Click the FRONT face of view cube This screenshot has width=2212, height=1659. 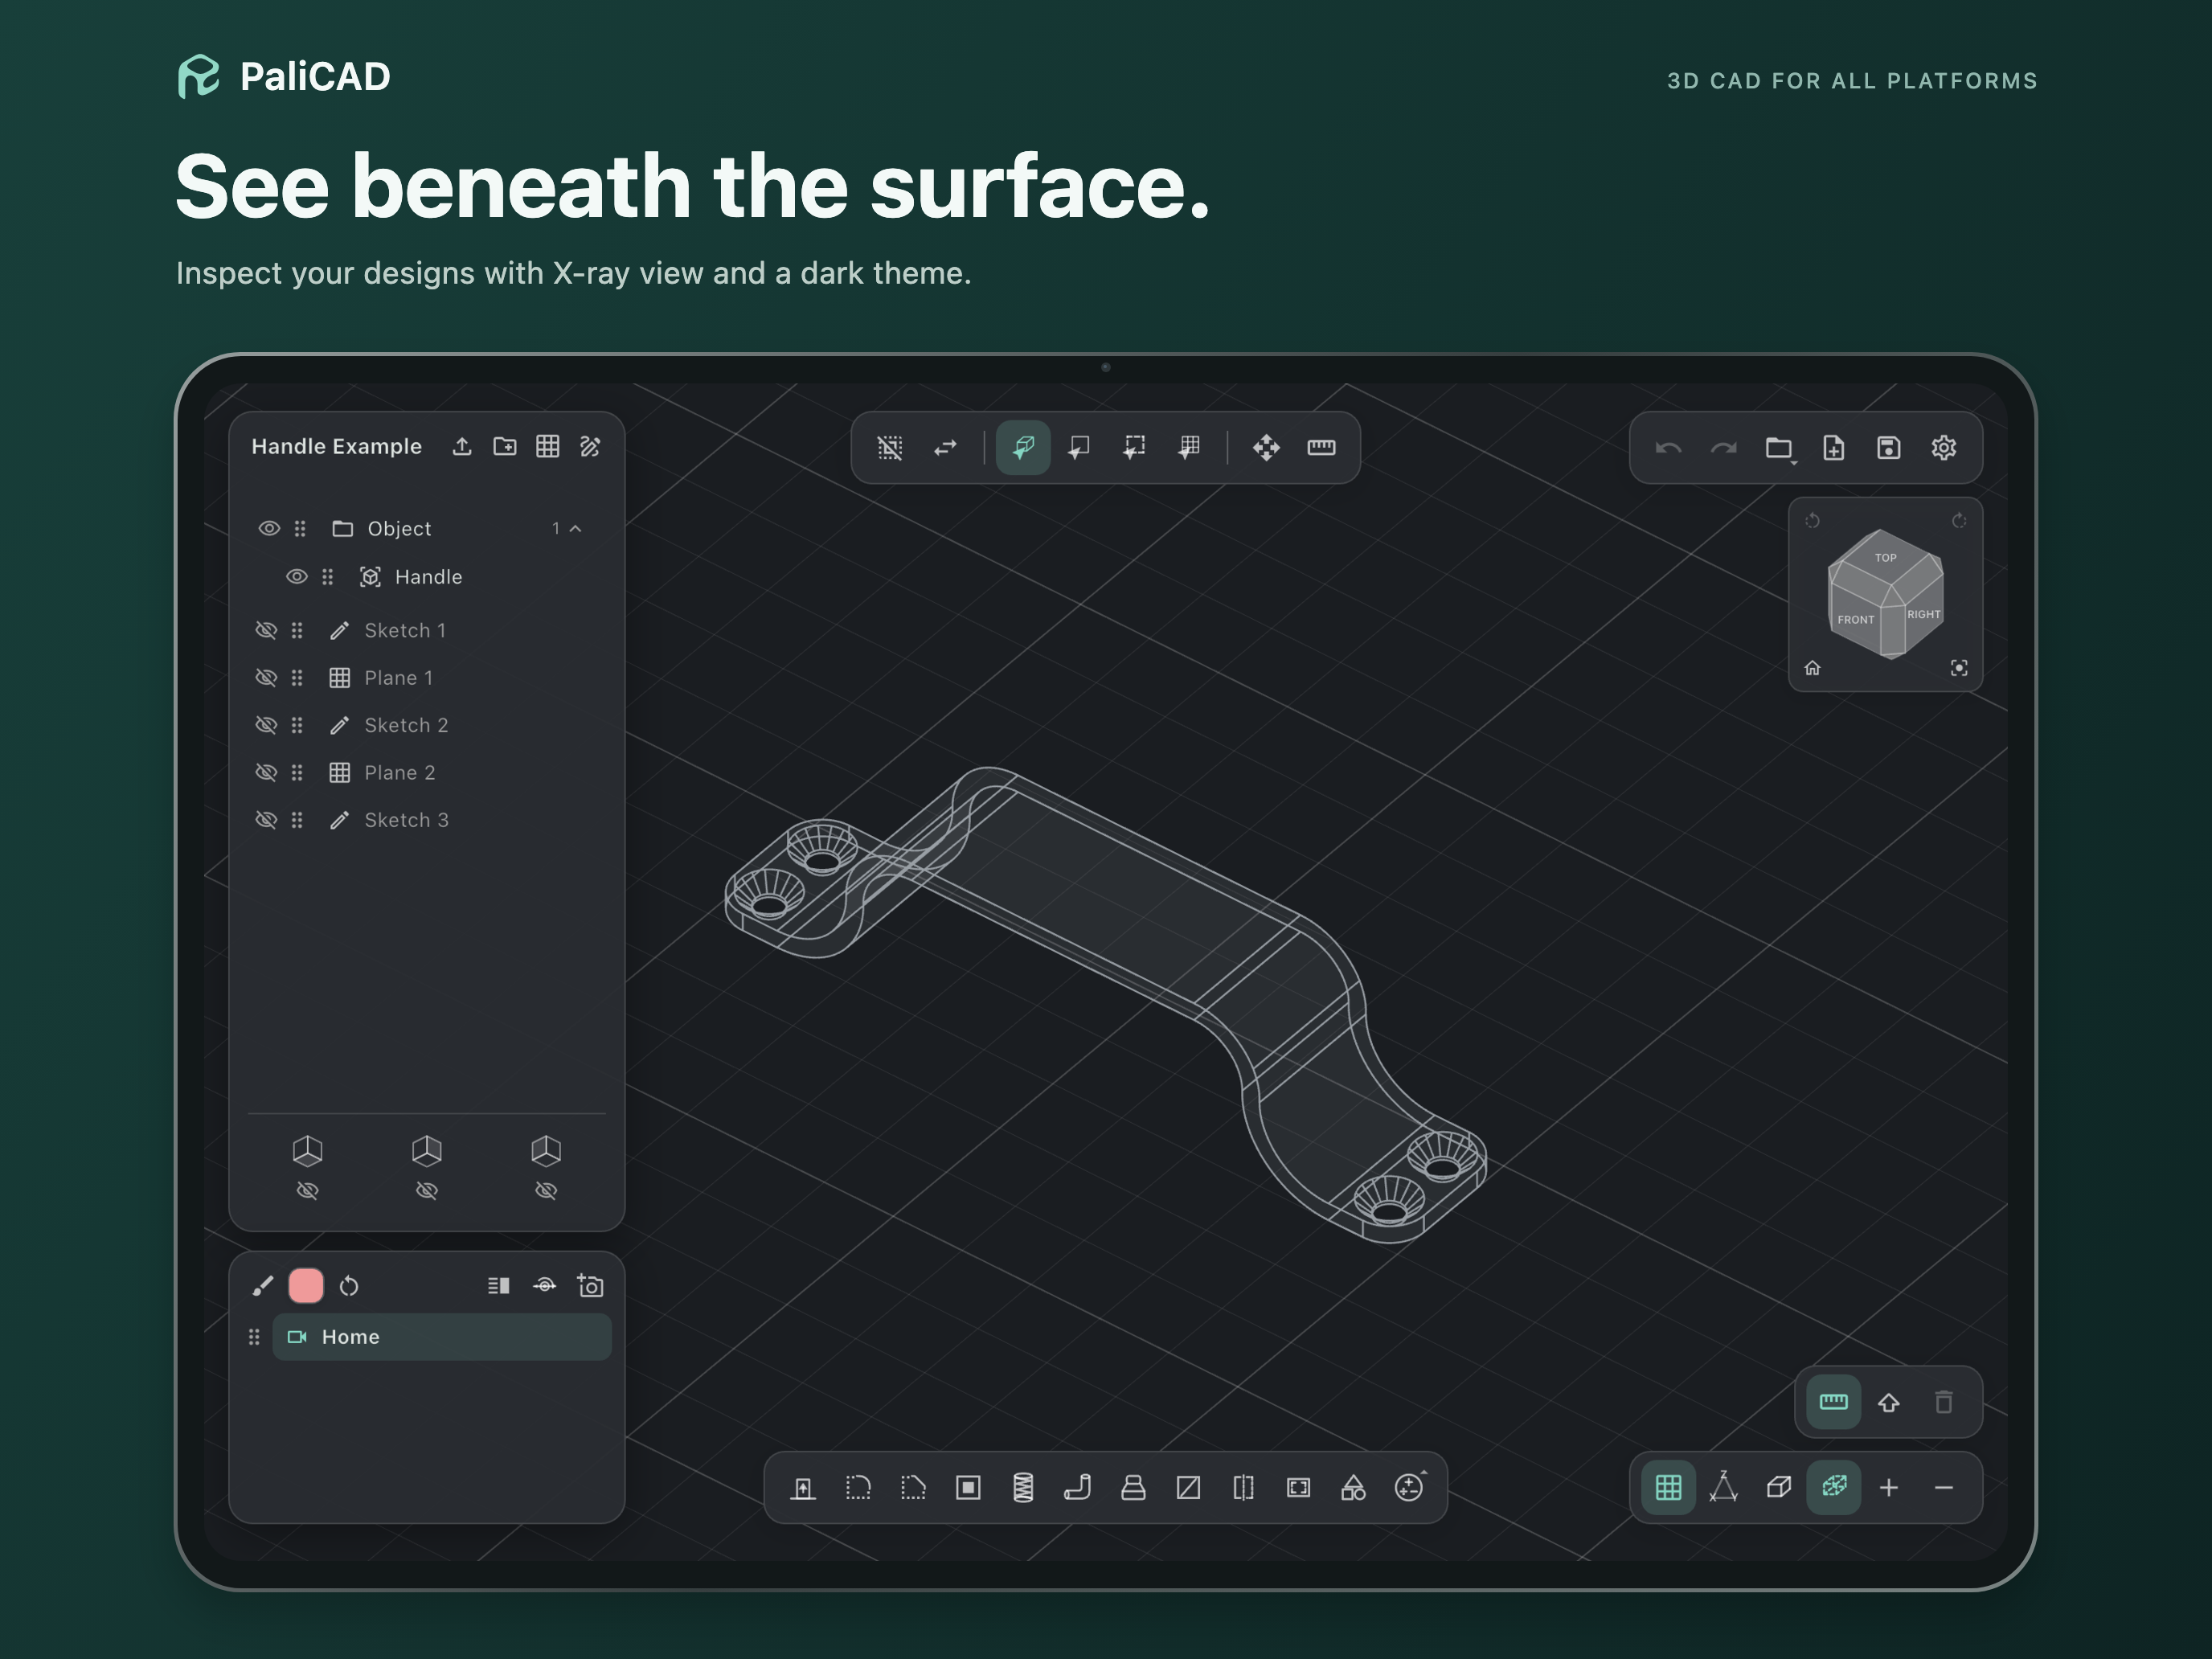tap(1855, 620)
